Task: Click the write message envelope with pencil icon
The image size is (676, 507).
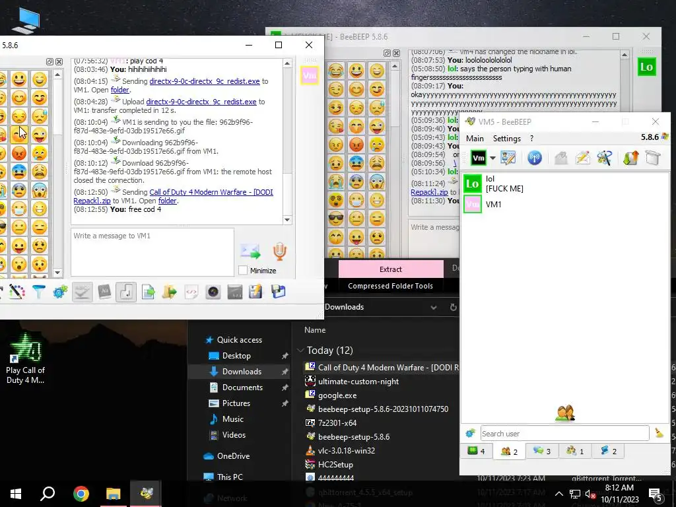Action: 582,158
